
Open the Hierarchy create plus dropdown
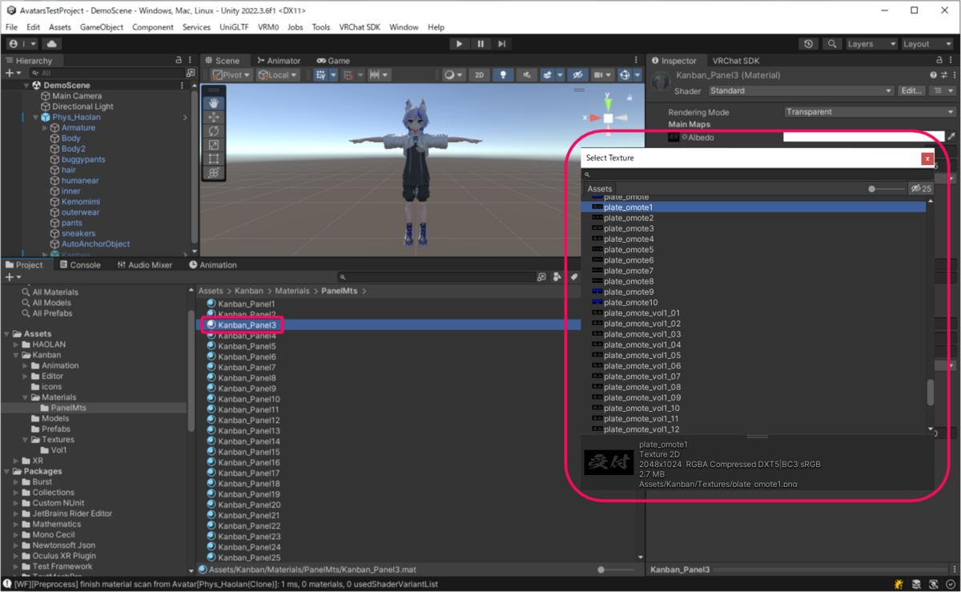pyautogui.click(x=13, y=73)
